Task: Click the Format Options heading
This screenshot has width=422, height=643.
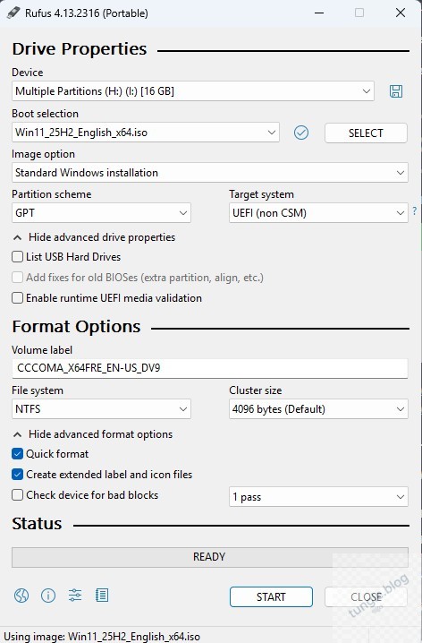Action: pyautogui.click(x=76, y=326)
